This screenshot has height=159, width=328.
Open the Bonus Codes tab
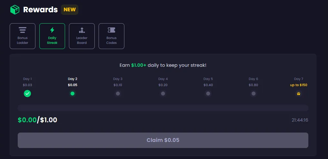(x=111, y=36)
